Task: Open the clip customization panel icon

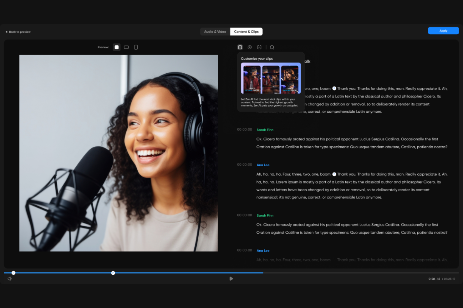Action: (x=240, y=47)
